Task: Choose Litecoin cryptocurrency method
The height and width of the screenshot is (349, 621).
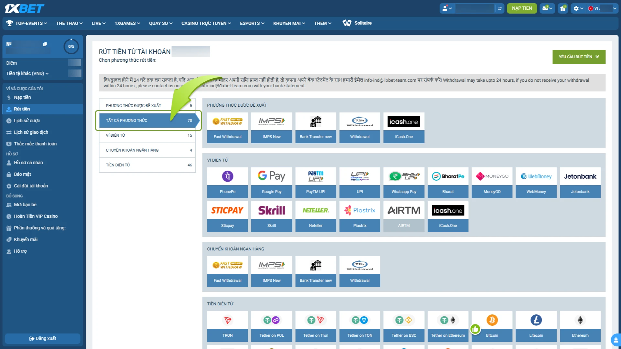Action: click(536, 326)
